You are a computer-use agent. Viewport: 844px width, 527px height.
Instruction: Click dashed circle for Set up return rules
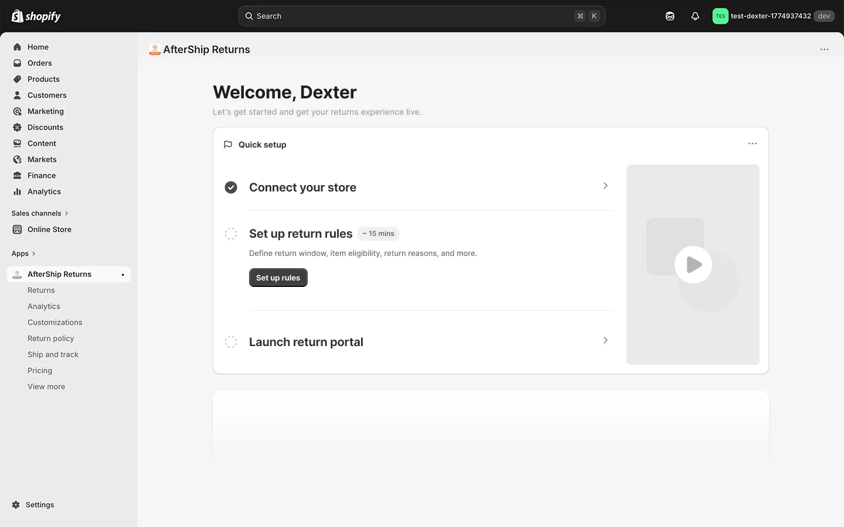pyautogui.click(x=231, y=234)
